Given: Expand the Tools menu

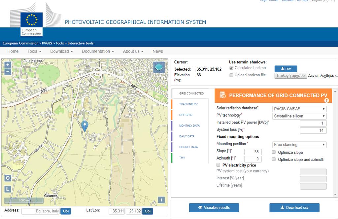Looking at the screenshot, I should (x=34, y=51).
